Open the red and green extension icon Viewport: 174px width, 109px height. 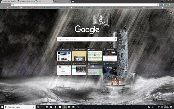pyautogui.click(x=167, y=5)
